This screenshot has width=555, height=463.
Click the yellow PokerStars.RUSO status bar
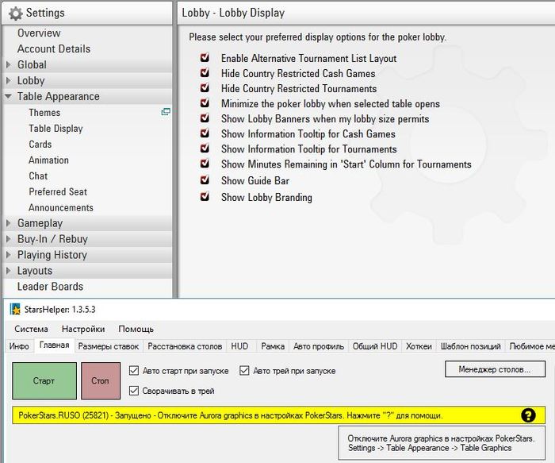click(278, 415)
